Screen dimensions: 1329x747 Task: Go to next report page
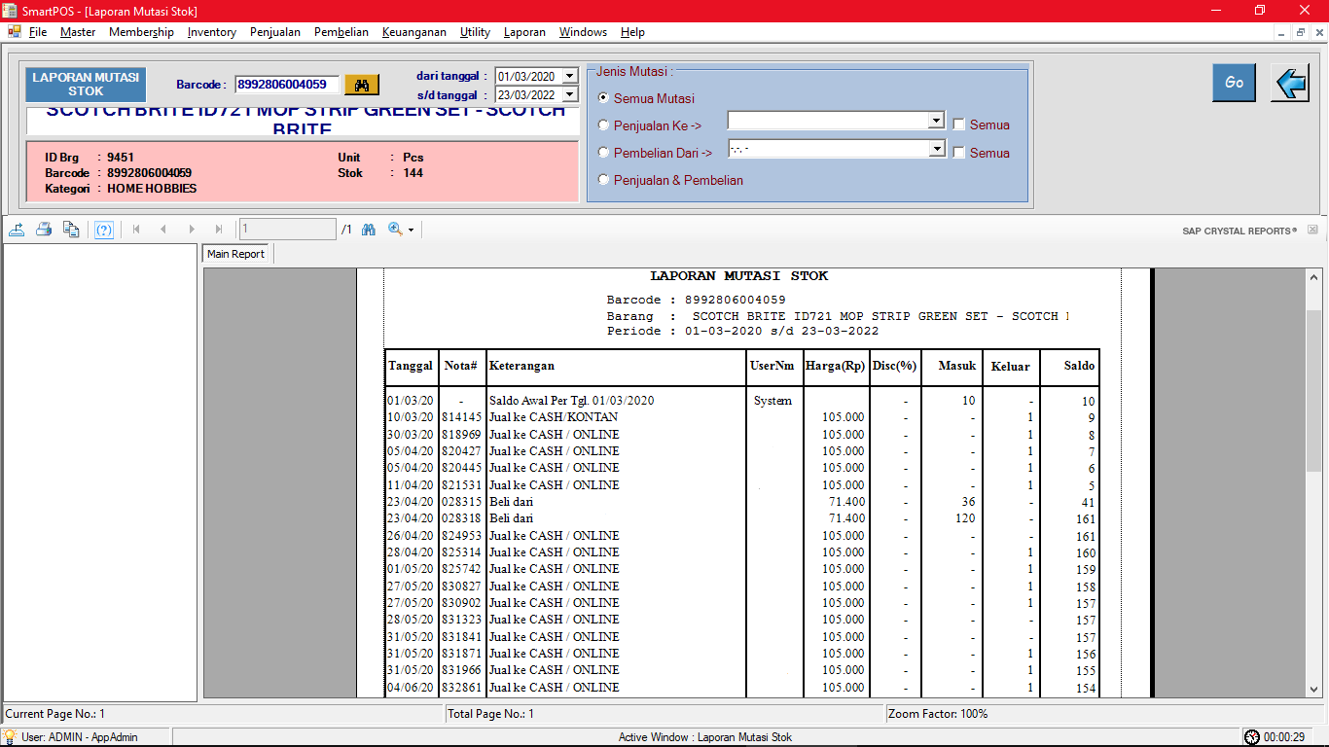click(192, 230)
